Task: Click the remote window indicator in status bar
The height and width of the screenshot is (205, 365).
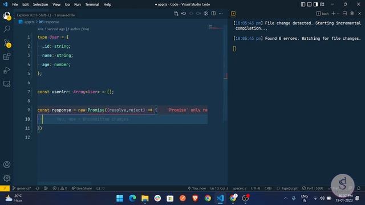Action: pyautogui.click(x=5, y=188)
